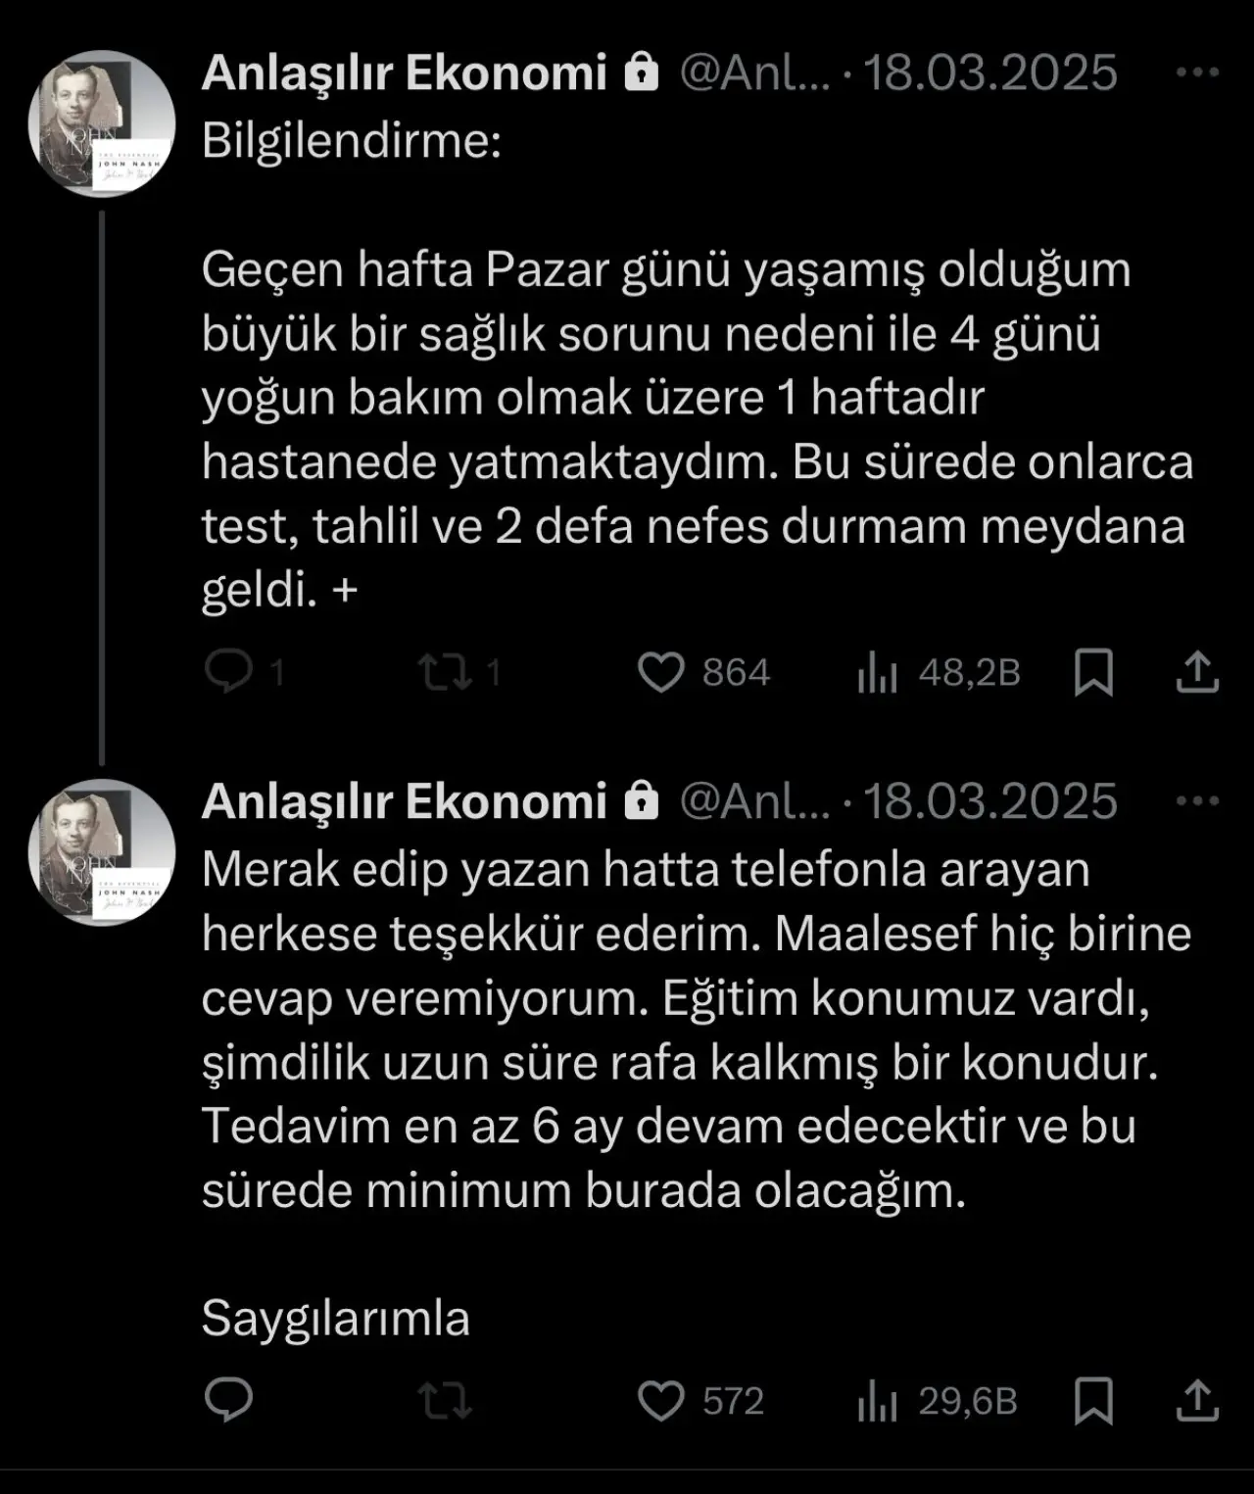View analytics of 48,2B views tweet
This screenshot has width=1254, height=1494.
pyautogui.click(x=878, y=673)
